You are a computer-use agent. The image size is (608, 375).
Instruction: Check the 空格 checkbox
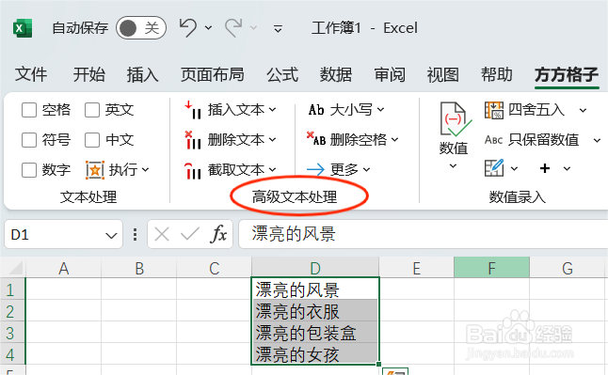(x=29, y=110)
